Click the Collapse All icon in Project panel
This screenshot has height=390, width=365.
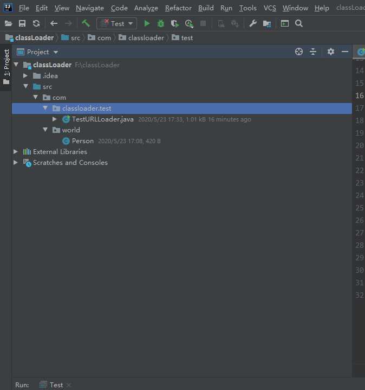[x=313, y=52]
